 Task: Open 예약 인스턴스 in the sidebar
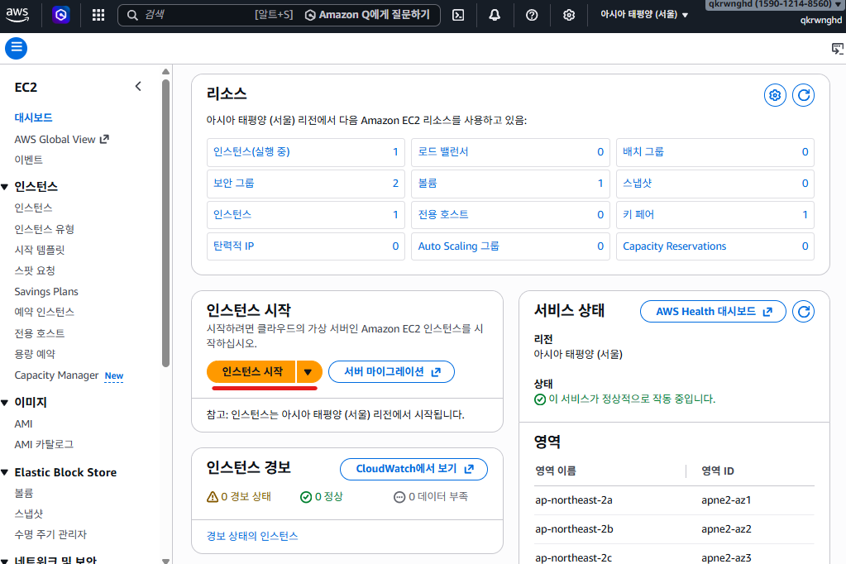[44, 312]
